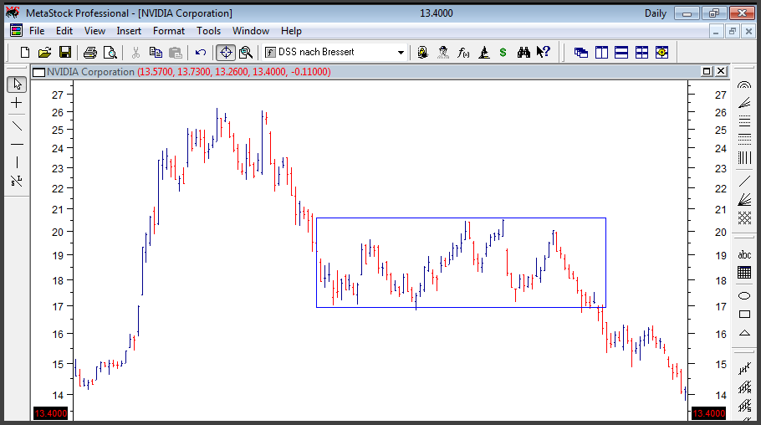Image resolution: width=761 pixels, height=425 pixels.
Task: Select the zoom box magnifier tool
Action: tap(246, 52)
